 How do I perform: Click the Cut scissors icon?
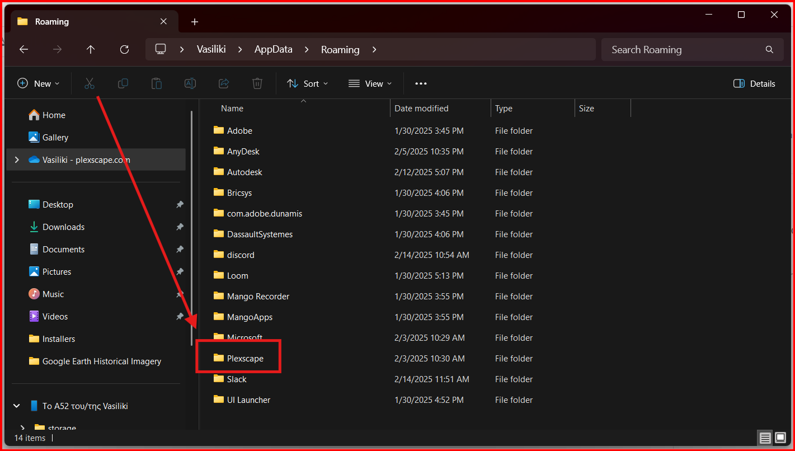coord(90,83)
